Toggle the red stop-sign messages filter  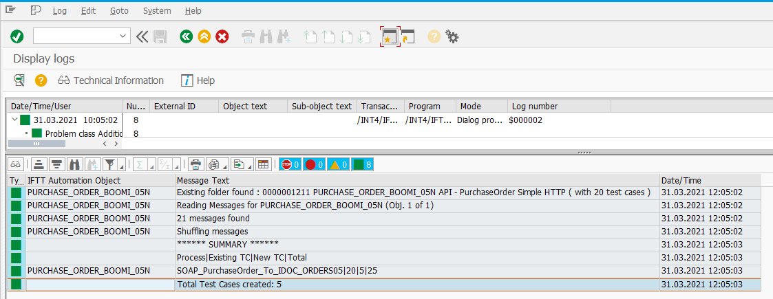tap(290, 164)
